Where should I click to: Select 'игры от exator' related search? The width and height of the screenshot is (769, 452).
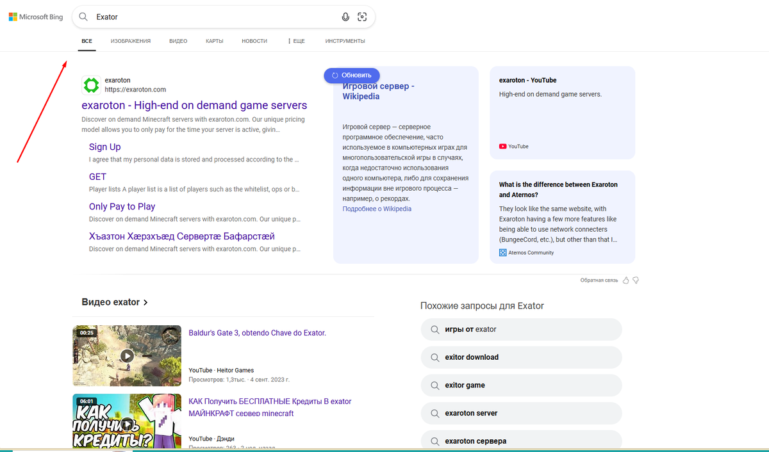[x=521, y=329]
